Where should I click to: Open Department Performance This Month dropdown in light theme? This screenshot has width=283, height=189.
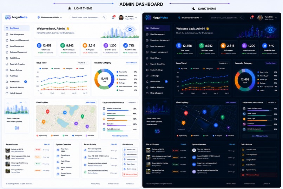point(132,102)
